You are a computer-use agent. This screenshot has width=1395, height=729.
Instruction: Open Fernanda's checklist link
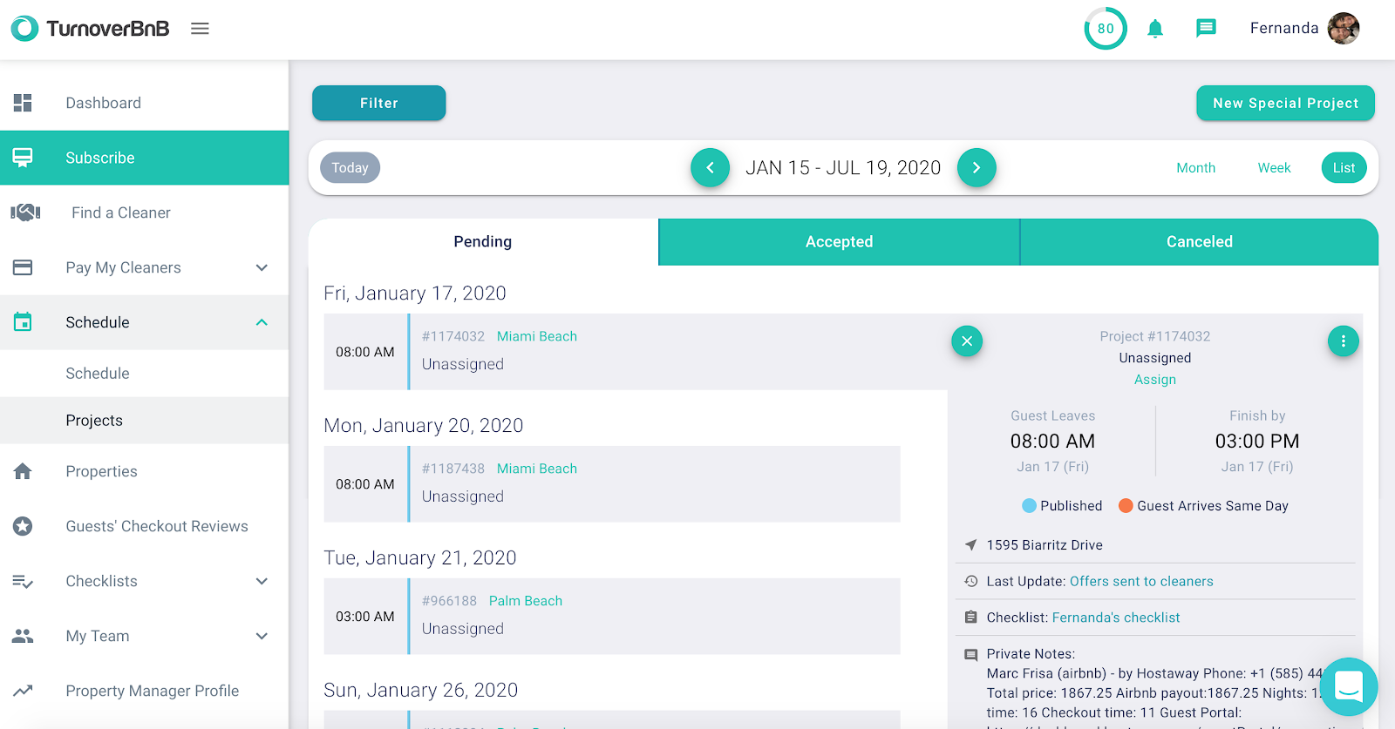coord(1116,618)
